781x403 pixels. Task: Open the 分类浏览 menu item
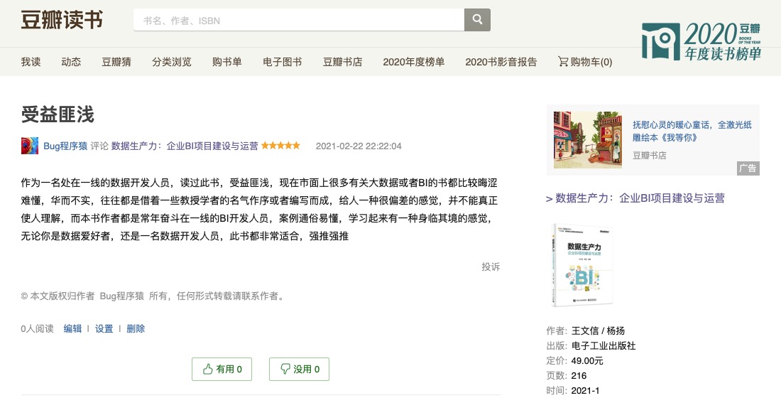click(x=172, y=62)
